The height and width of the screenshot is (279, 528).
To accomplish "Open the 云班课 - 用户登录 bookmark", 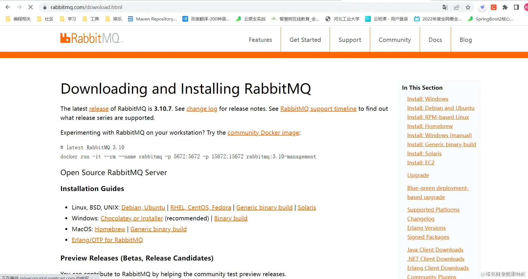I will click(x=387, y=19).
